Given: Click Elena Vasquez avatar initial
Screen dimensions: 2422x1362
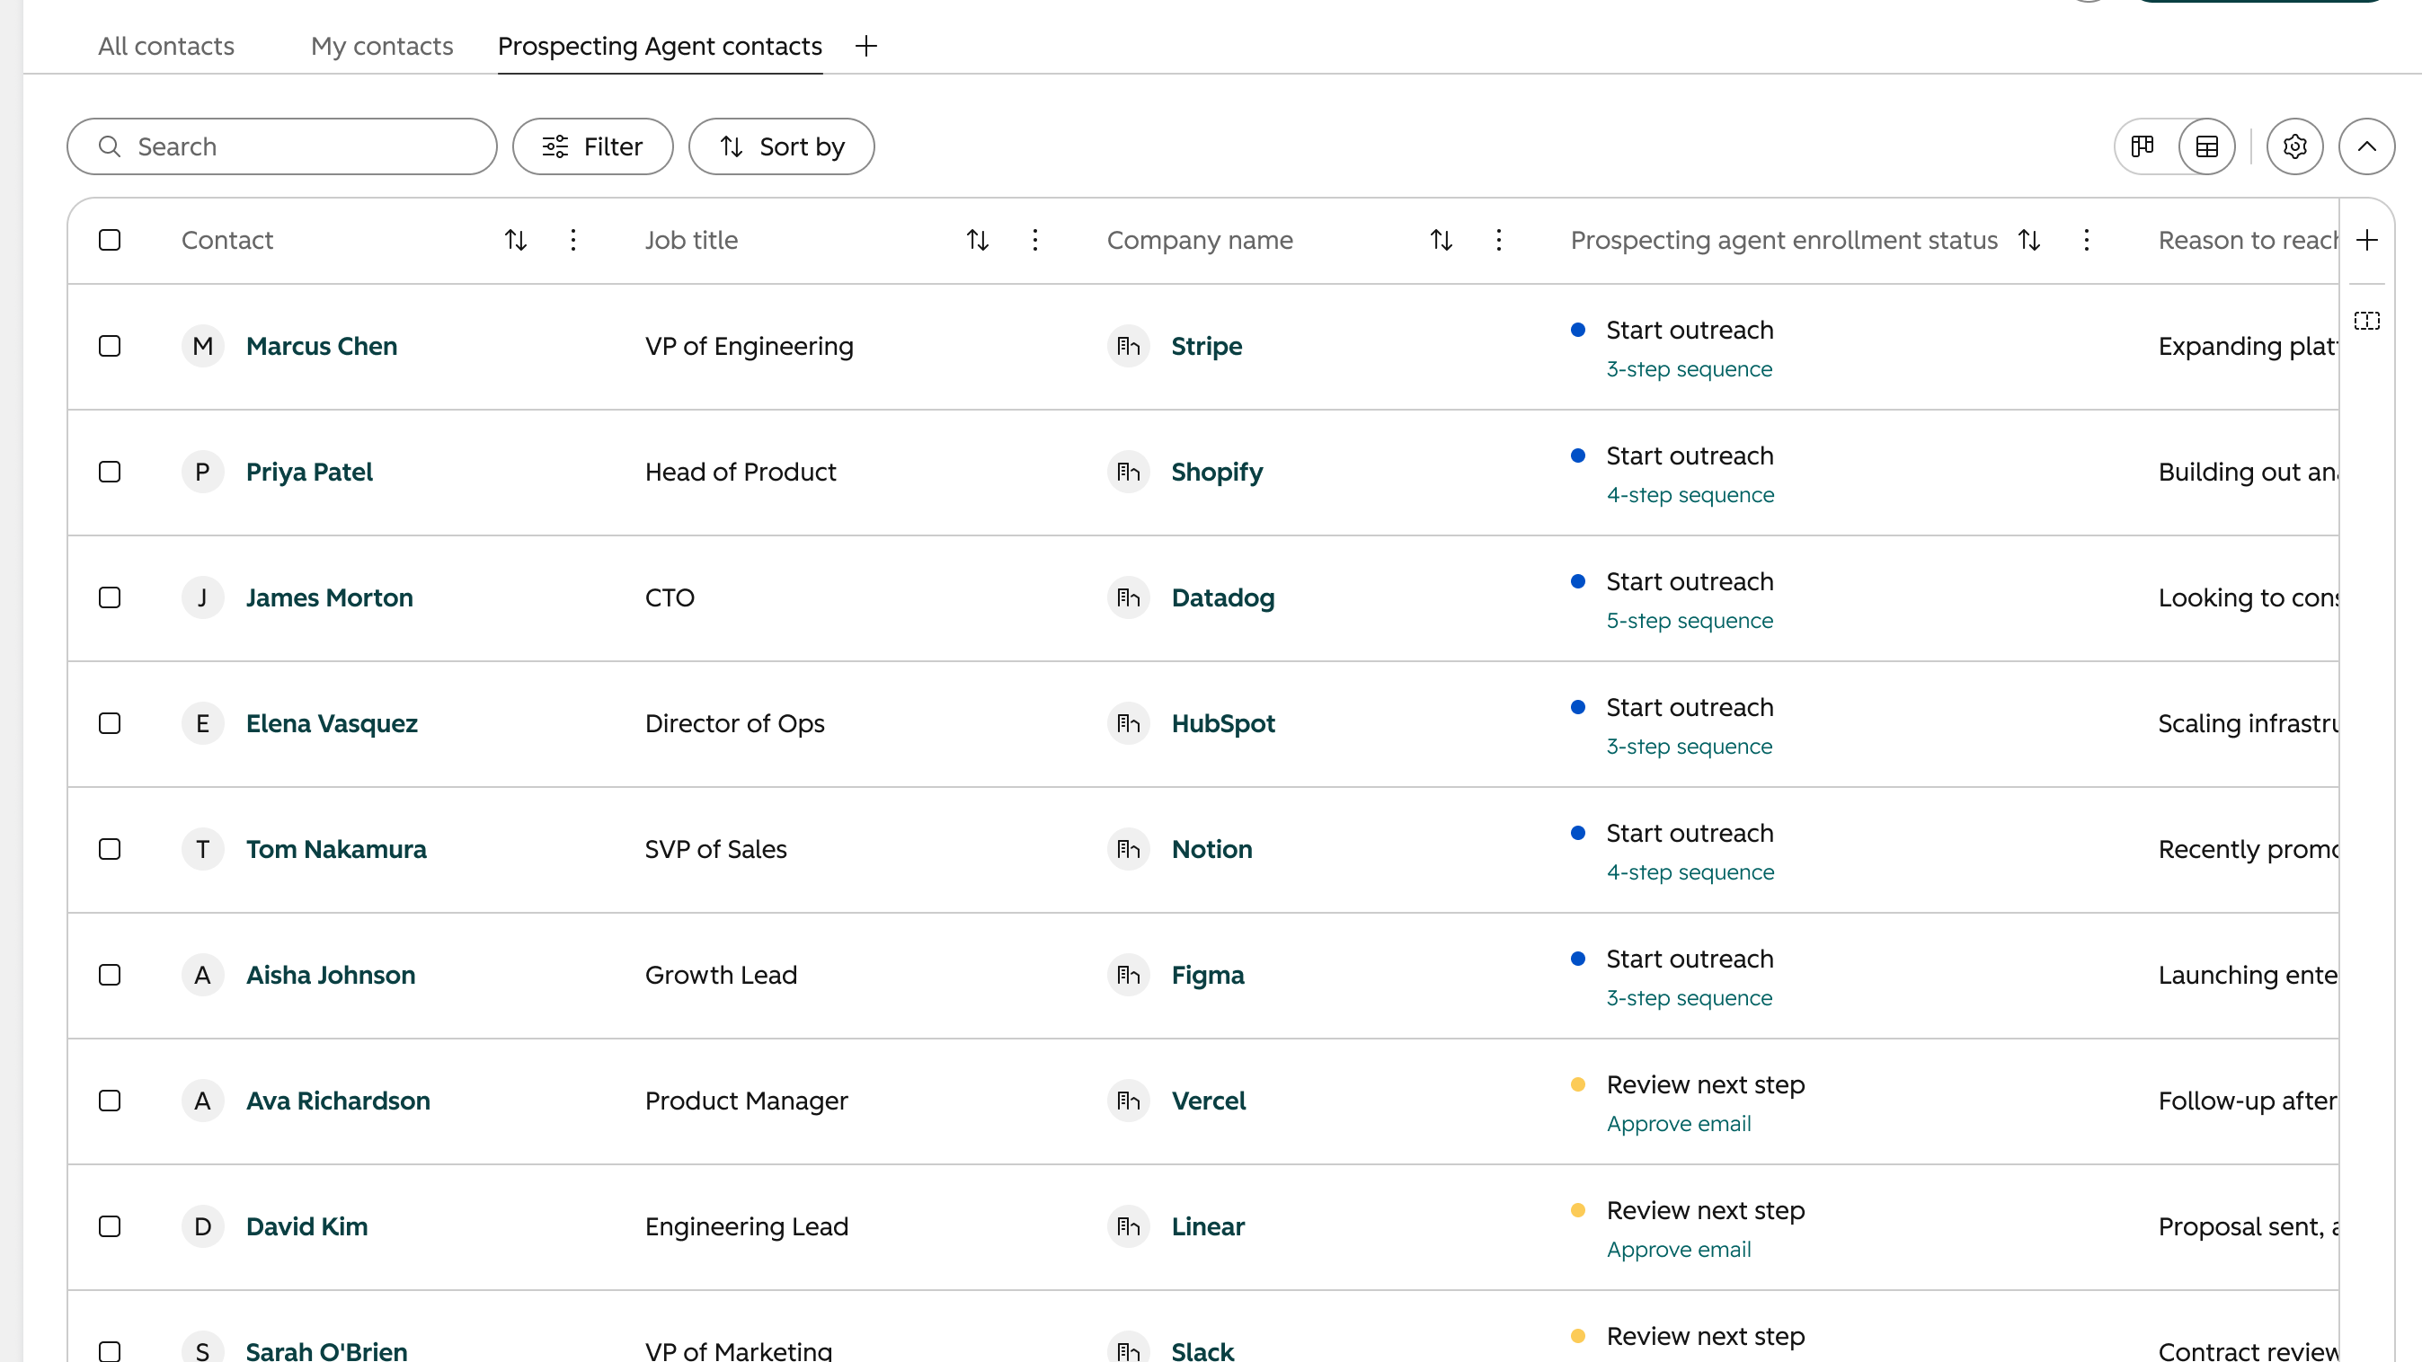Looking at the screenshot, I should point(202,724).
